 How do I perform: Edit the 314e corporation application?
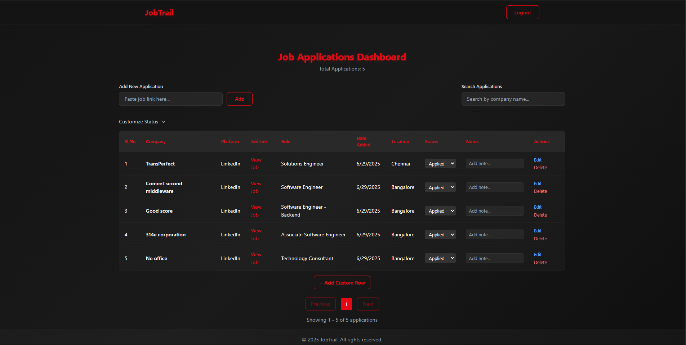coord(538,231)
